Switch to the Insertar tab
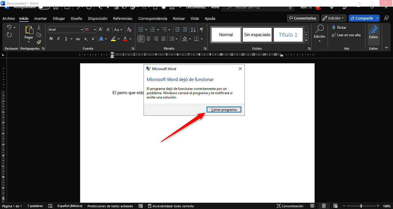This screenshot has height=209, width=393. 40,18
